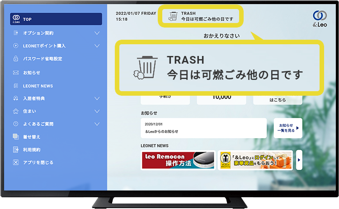
Task: Click the LEONET NEWS sidebar newspaper icon
Action: pyautogui.click(x=16, y=86)
